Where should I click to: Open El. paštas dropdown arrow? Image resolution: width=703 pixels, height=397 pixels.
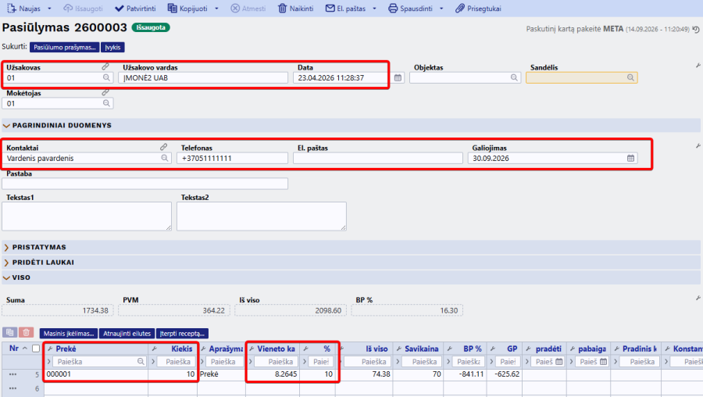coord(374,9)
